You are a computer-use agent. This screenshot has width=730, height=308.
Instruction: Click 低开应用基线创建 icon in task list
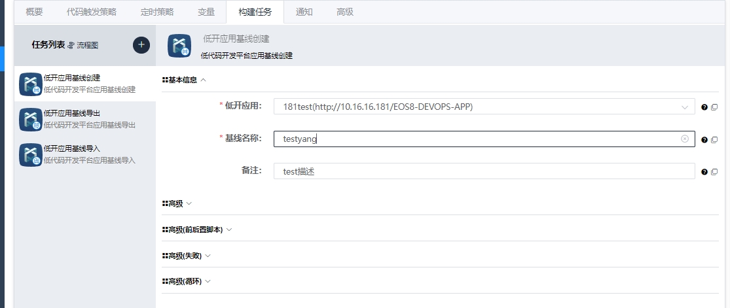(31, 84)
